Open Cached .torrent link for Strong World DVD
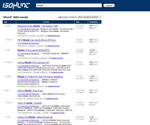The width and height of the screenshot is (150, 125). click(57, 72)
